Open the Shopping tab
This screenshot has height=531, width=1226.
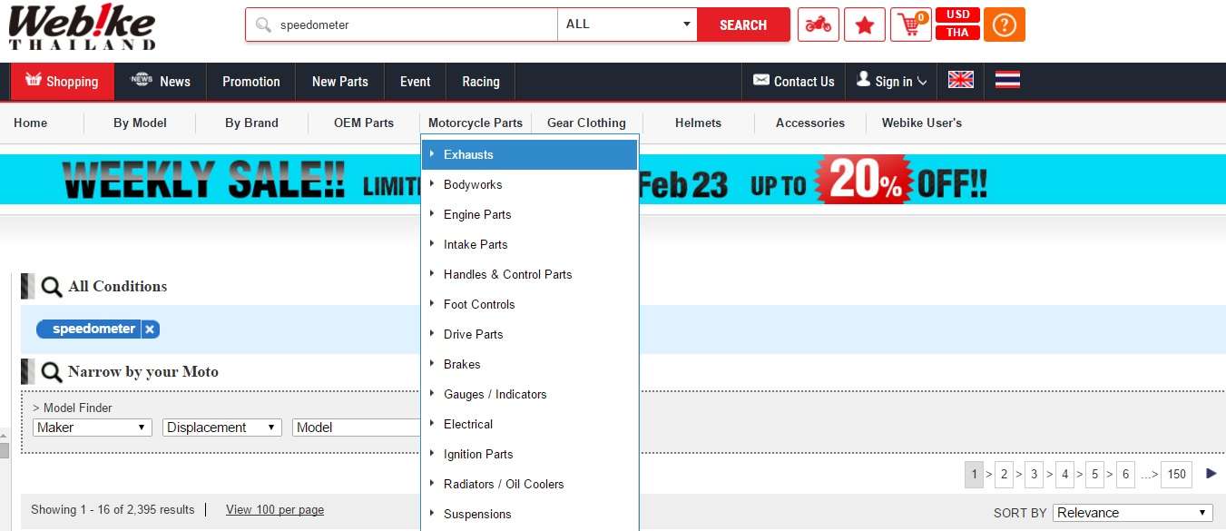63,81
